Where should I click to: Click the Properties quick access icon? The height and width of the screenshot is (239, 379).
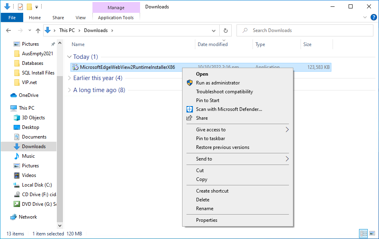pos(20,7)
